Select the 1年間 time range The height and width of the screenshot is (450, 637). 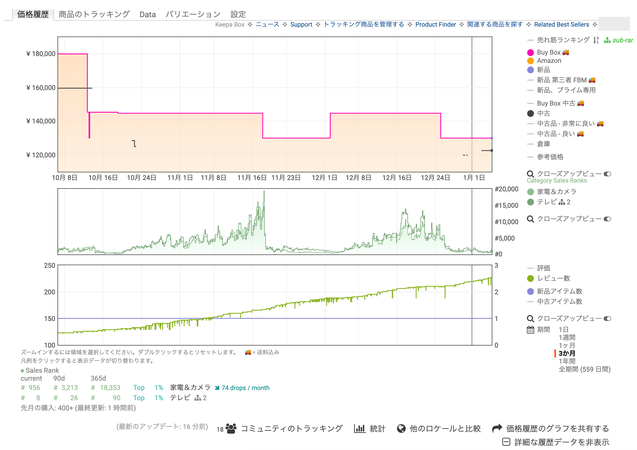pos(567,361)
